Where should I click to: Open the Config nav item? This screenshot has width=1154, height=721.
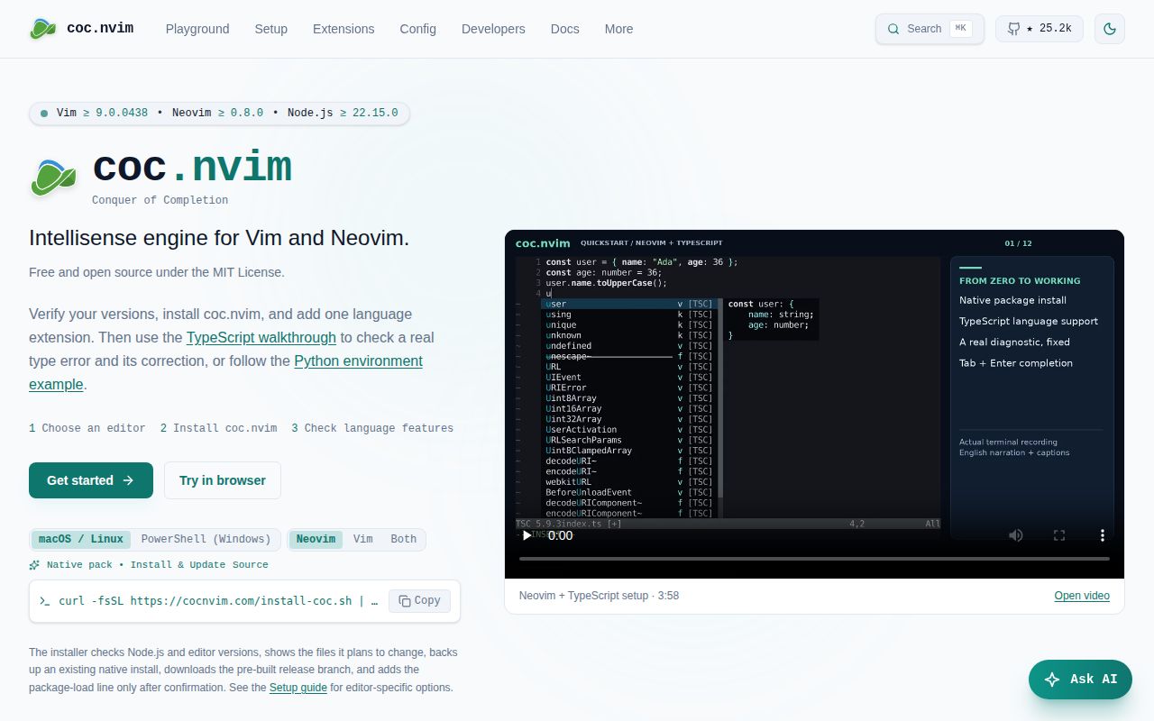[418, 29]
